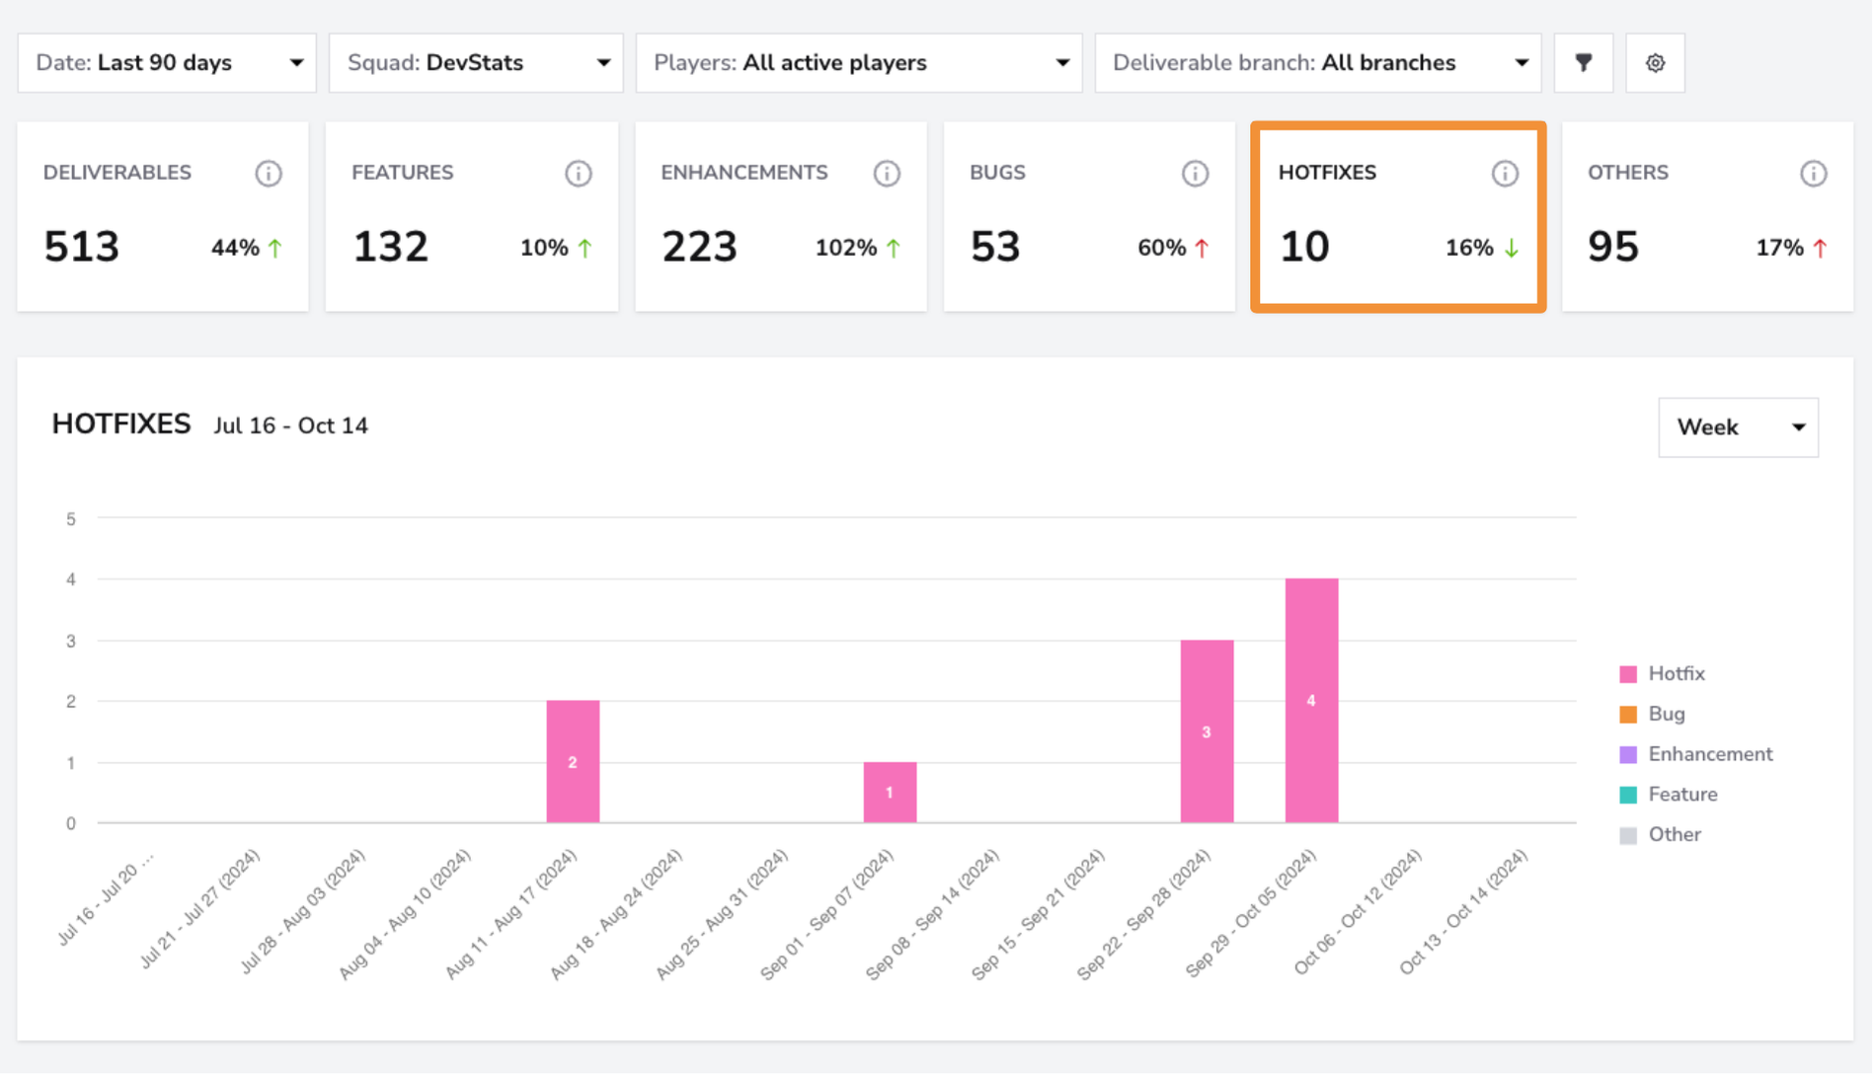Click the Sep 29 - Oct 05 bar

[x=1311, y=701]
